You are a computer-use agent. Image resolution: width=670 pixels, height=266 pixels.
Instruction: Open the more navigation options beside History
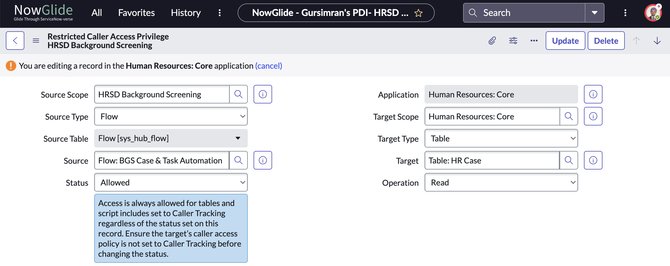(220, 13)
